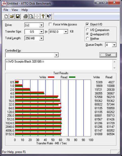
Task: Click the Write value 60681 for 256.0 KB
Action: click(98, 116)
